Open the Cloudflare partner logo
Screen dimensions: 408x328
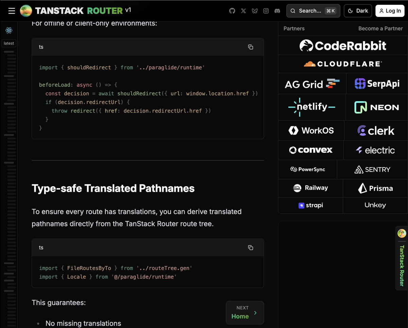click(x=343, y=64)
